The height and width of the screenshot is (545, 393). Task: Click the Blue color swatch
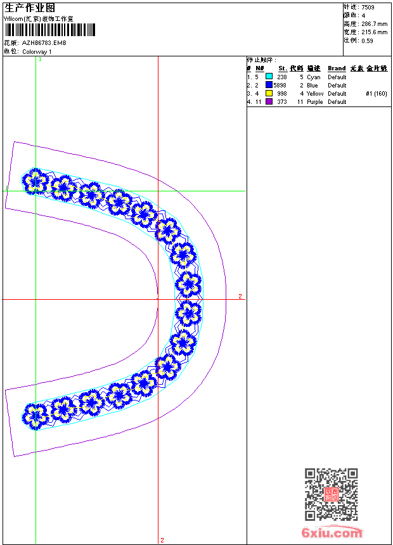pyautogui.click(x=269, y=84)
